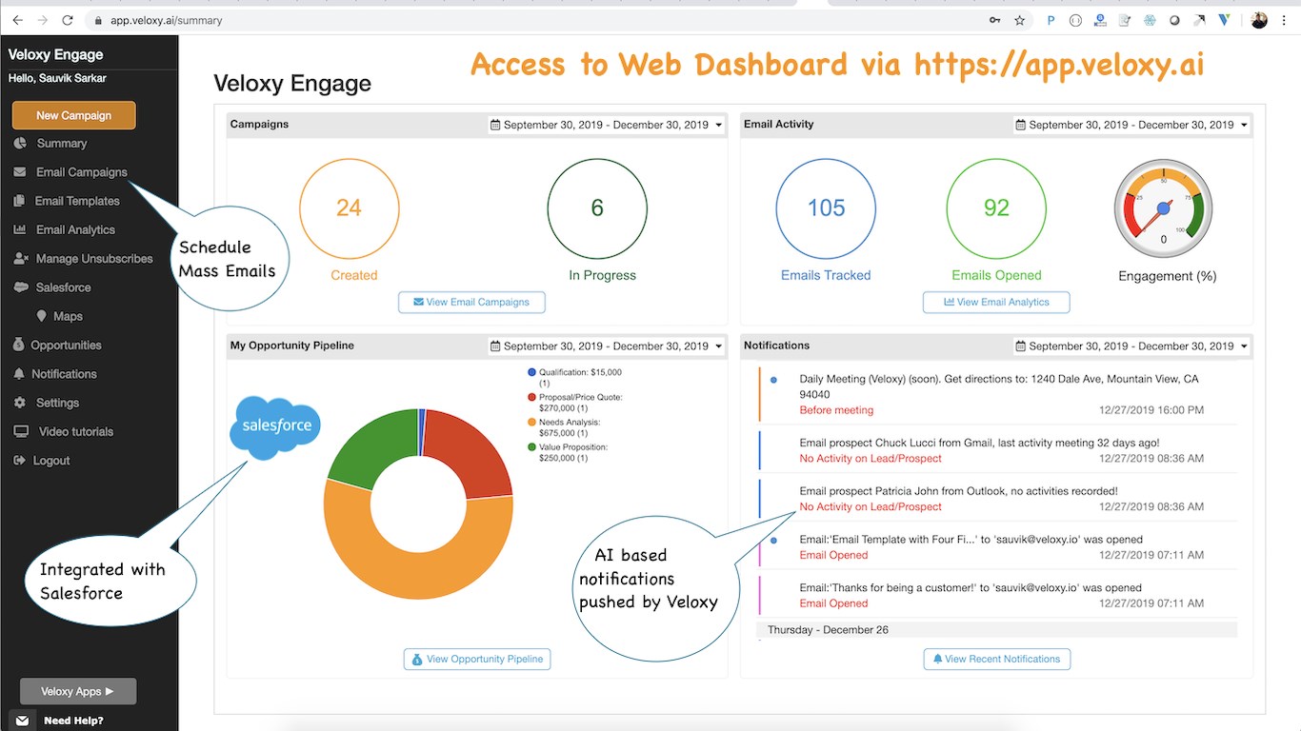Click the Video tutorials monitor icon
Viewport: 1301px width, 731px height.
[x=21, y=431]
